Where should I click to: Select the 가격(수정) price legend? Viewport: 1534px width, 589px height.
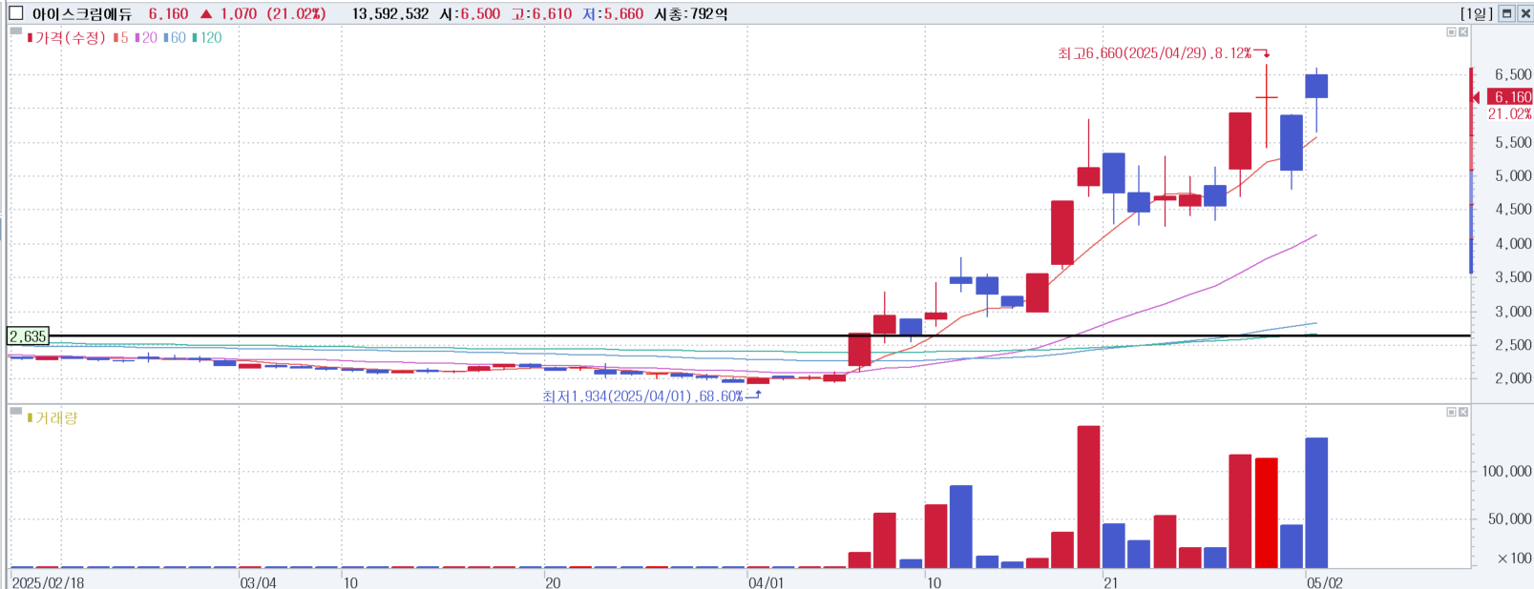(x=67, y=38)
